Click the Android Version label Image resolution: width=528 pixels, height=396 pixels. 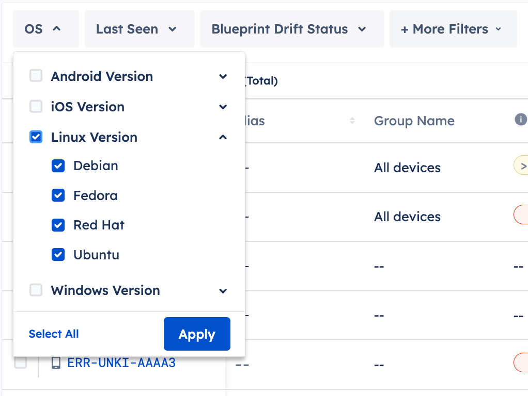tap(102, 76)
